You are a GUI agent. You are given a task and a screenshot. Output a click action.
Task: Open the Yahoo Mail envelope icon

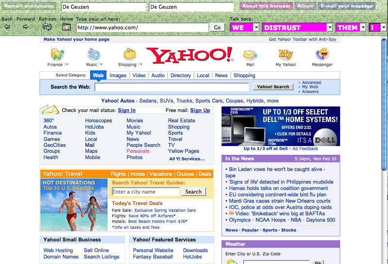(x=250, y=55)
